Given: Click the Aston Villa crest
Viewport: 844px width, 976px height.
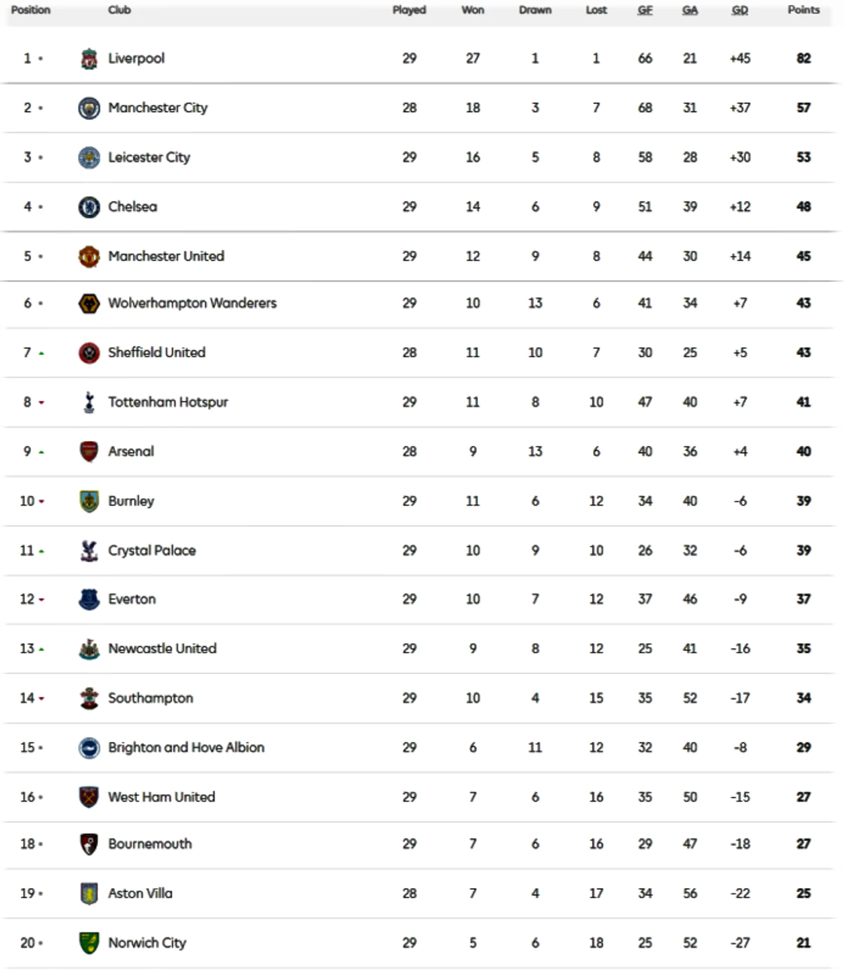Looking at the screenshot, I should 89,894.
